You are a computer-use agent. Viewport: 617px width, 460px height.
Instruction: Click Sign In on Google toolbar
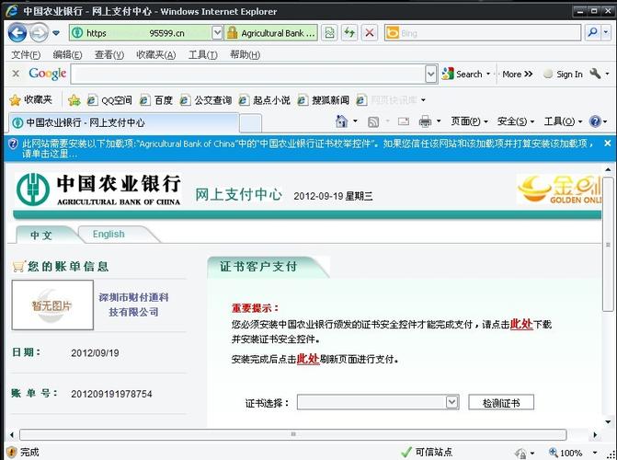[563, 74]
